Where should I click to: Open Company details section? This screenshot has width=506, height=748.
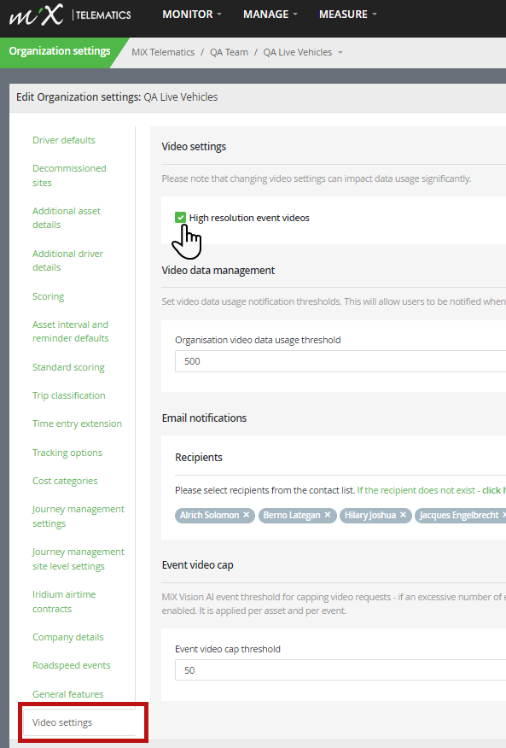67,637
